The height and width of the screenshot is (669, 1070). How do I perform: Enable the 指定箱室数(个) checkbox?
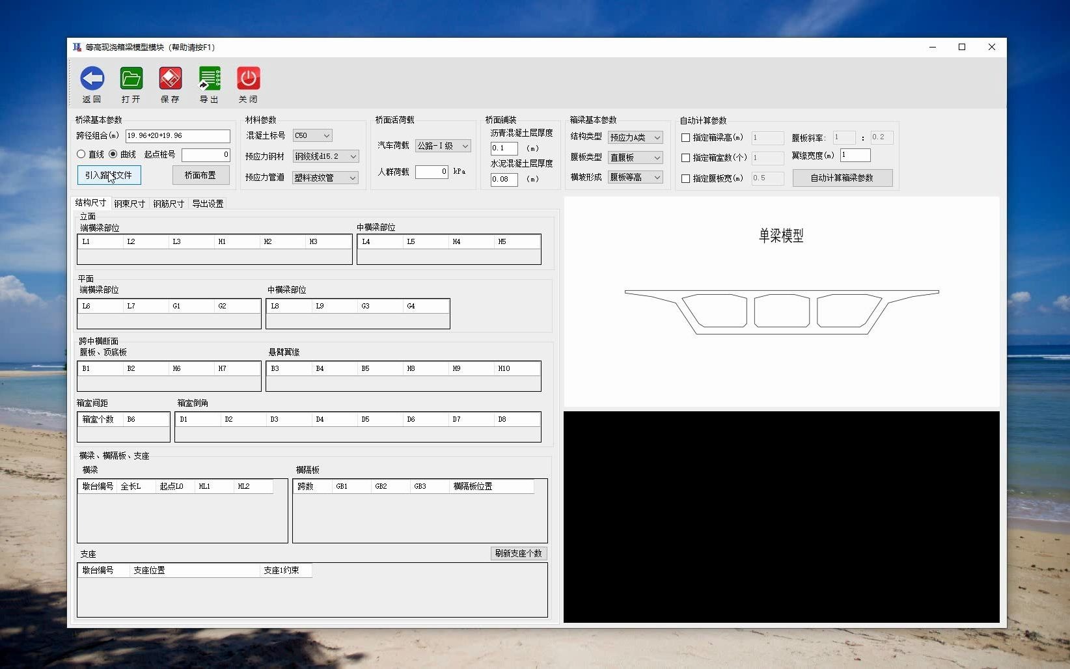[x=685, y=157]
